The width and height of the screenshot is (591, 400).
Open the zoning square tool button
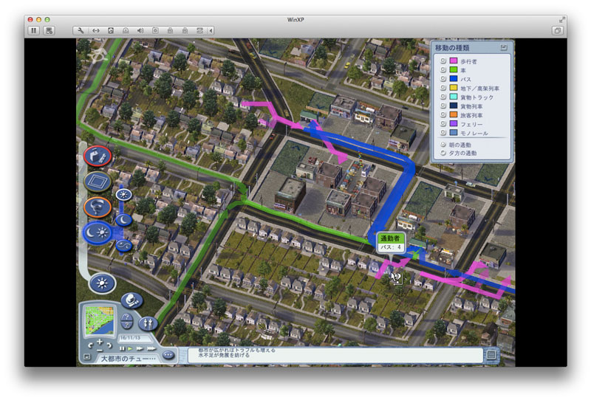[x=98, y=182]
